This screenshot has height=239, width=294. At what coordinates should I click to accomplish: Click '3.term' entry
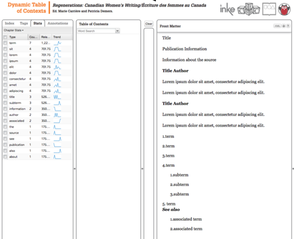pos(168,156)
